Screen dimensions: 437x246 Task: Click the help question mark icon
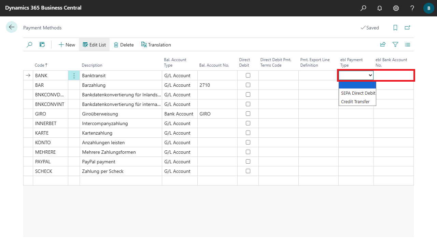click(x=412, y=8)
